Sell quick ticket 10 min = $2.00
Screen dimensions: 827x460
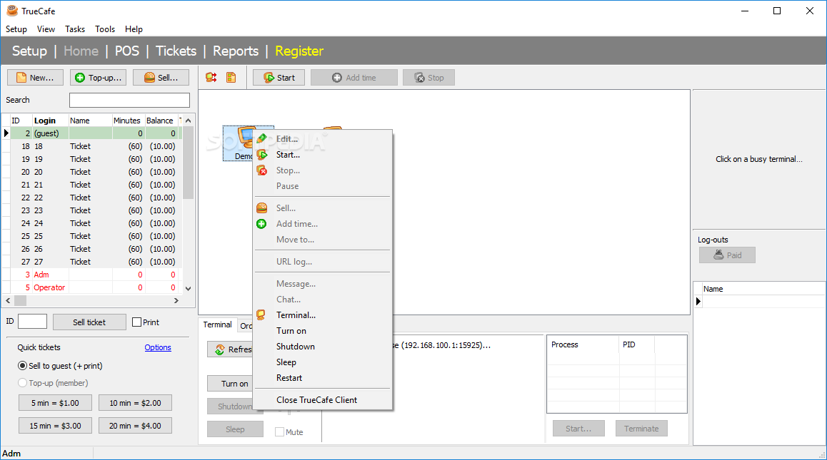[135, 403]
